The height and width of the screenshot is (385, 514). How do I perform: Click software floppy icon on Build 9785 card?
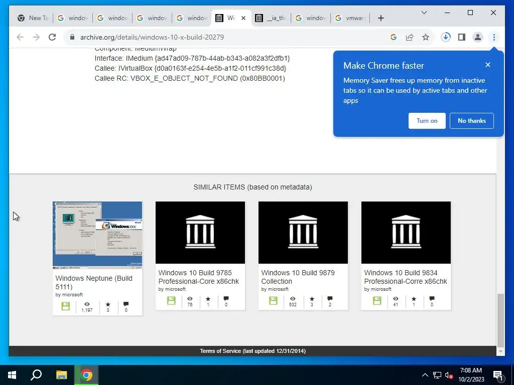click(171, 301)
